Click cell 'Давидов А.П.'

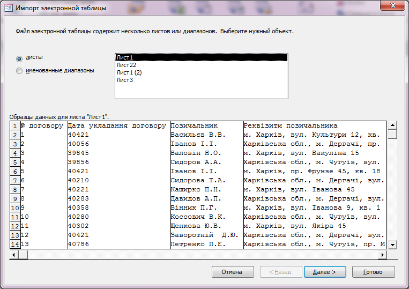(x=207, y=199)
